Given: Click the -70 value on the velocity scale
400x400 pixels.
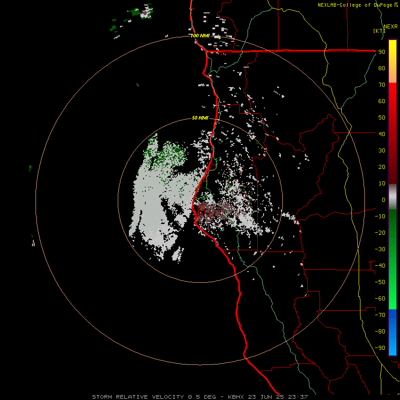Looking at the screenshot, I should [x=380, y=315].
